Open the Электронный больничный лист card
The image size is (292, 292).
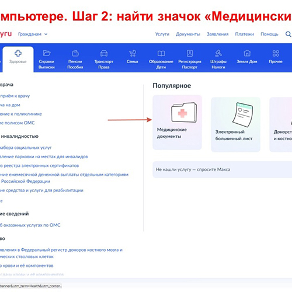pos(235,124)
